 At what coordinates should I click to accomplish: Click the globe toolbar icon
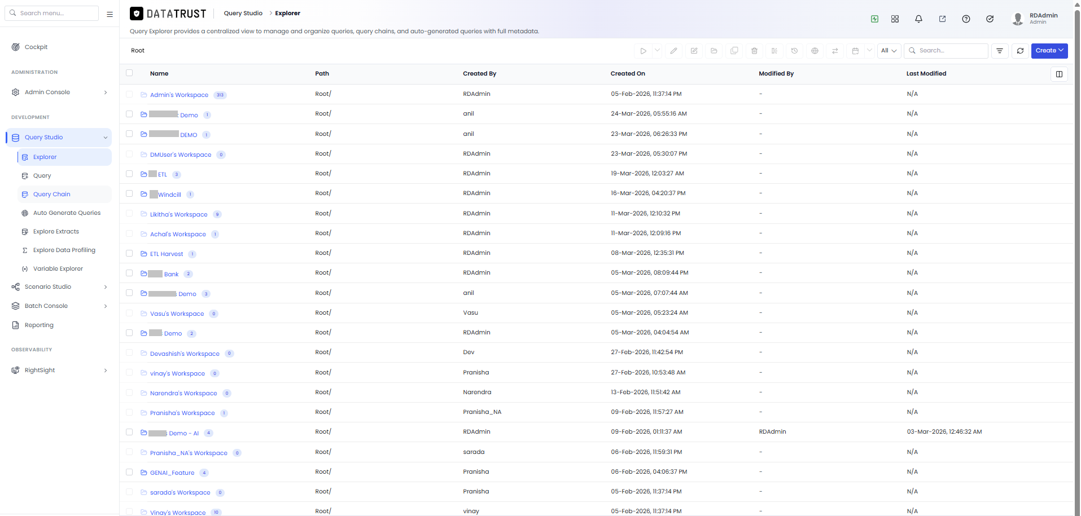(815, 51)
